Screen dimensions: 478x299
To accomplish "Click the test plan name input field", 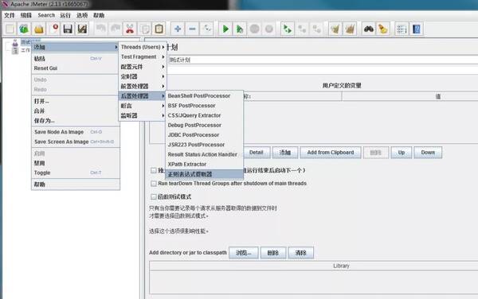I will pyautogui.click(x=323, y=60).
